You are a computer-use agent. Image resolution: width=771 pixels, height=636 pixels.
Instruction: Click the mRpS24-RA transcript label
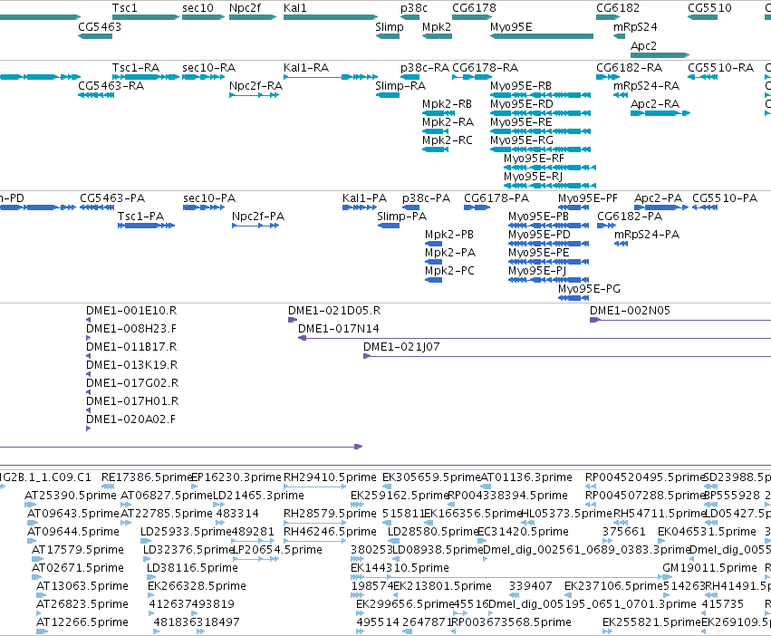pyautogui.click(x=646, y=85)
